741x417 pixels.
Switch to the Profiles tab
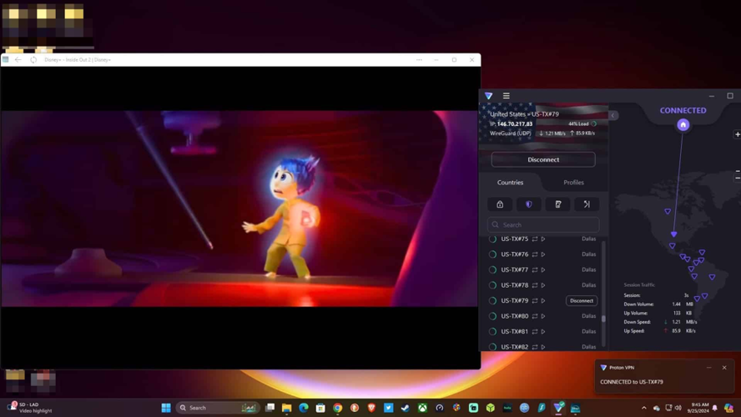tap(573, 183)
